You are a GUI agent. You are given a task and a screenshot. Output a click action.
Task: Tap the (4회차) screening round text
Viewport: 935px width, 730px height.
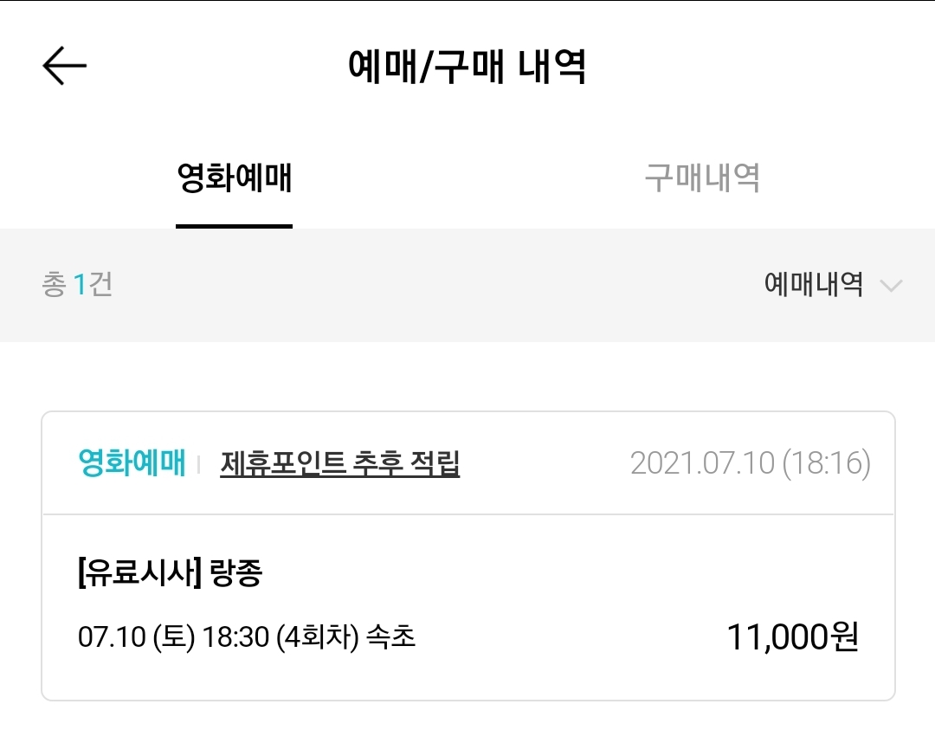(317, 638)
